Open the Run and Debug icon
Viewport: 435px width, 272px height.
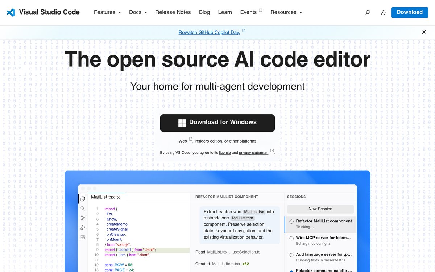click(x=83, y=227)
